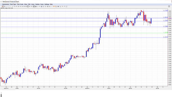The width and height of the screenshot is (172, 97).
Task: Click the fit vertical scale icon
Action: 66,7
